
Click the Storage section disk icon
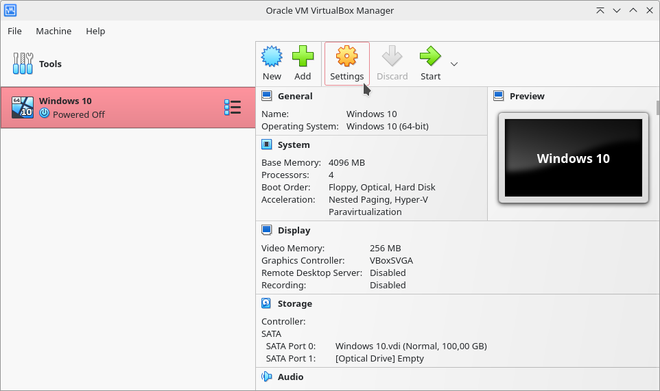(x=266, y=303)
